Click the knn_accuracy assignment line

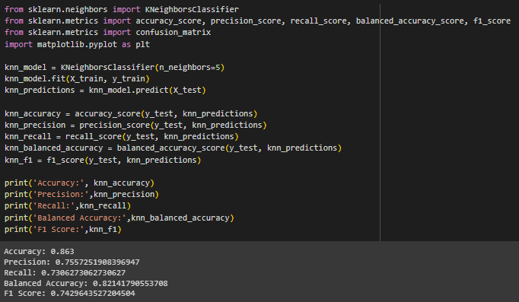pyautogui.click(x=131, y=114)
